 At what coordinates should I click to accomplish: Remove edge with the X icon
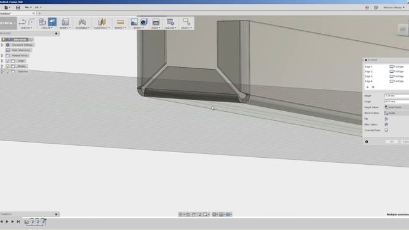point(373,87)
